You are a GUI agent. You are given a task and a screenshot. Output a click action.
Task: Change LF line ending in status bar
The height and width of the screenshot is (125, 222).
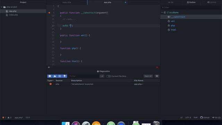pos(181,117)
